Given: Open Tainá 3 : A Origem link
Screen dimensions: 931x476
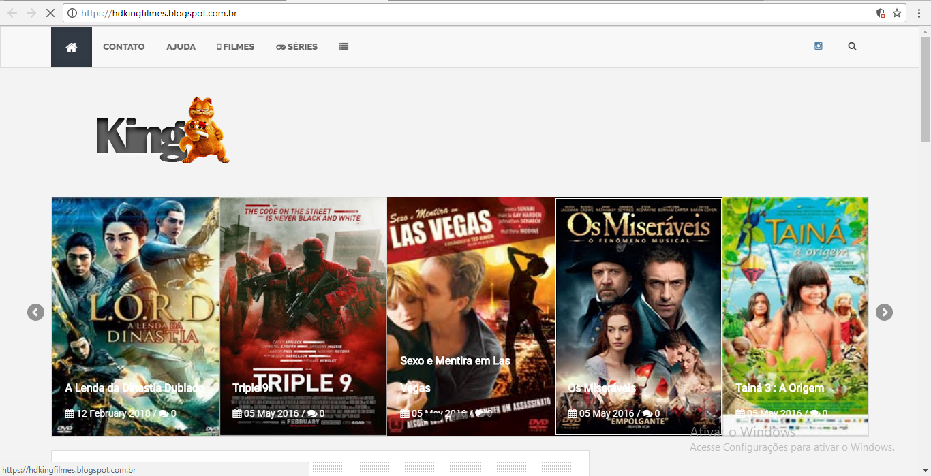Looking at the screenshot, I should 780,387.
